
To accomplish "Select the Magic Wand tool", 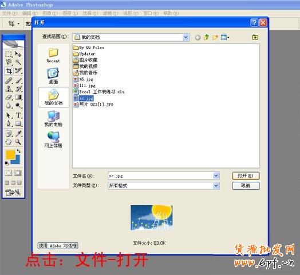I will (x=18, y=62).
